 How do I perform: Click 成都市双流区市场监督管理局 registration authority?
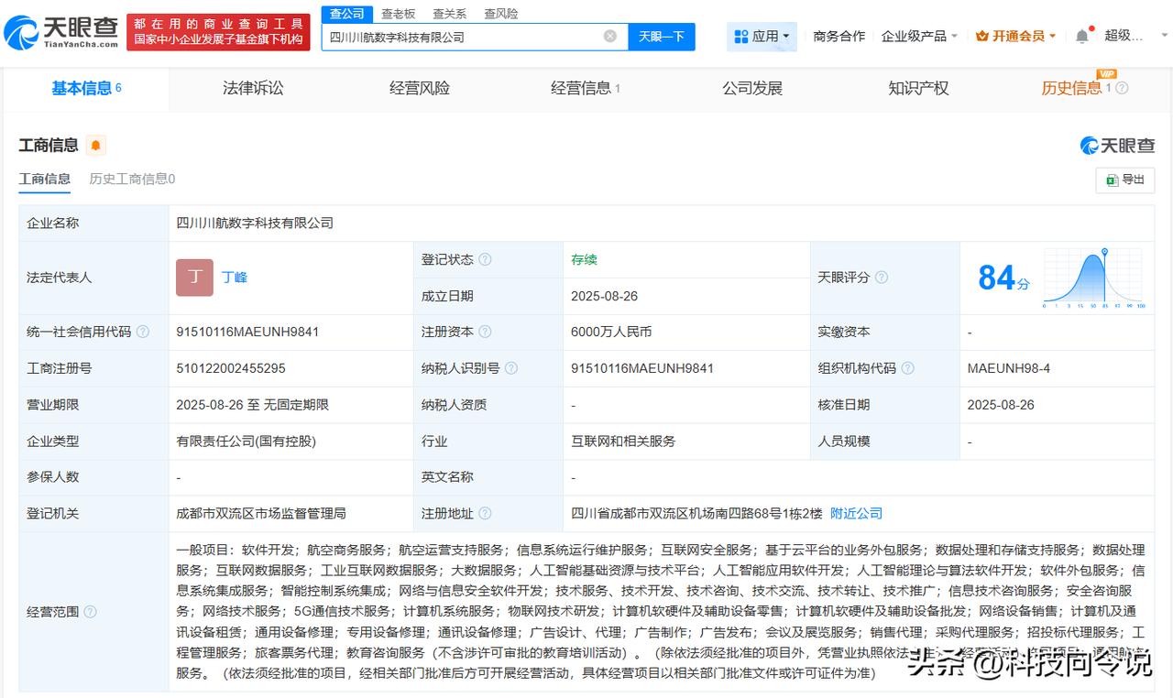(261, 514)
